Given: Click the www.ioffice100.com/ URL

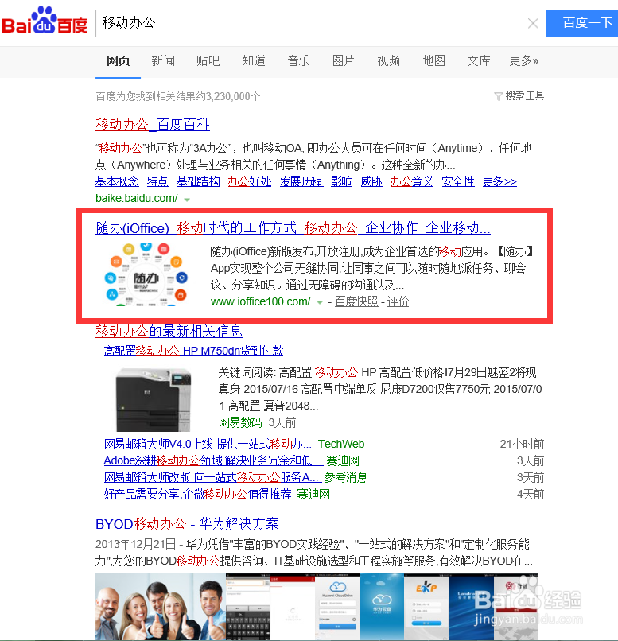Looking at the screenshot, I should [260, 301].
